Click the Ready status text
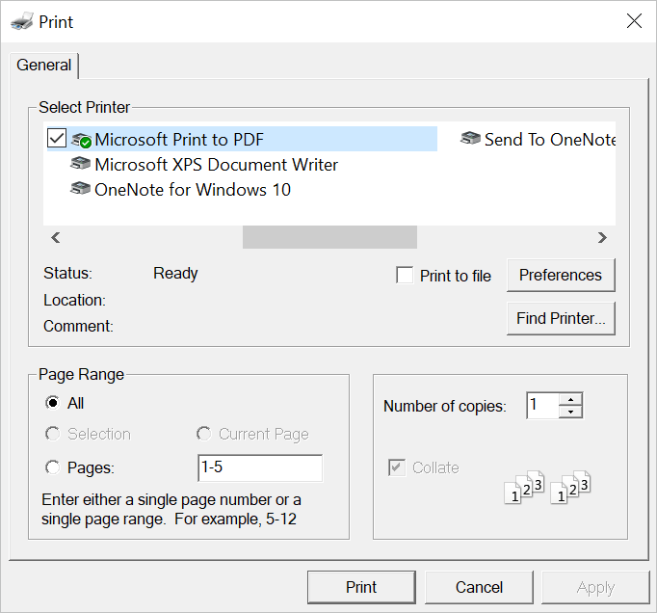This screenshot has width=657, height=613. coord(175,274)
